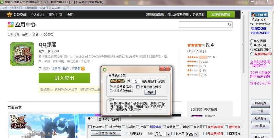
Task: Click the layer number input field
Action: click(x=136, y=81)
